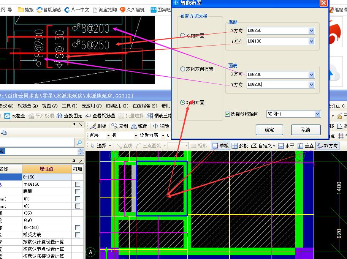Open the 钢筋量(Q) menu

coord(28,106)
